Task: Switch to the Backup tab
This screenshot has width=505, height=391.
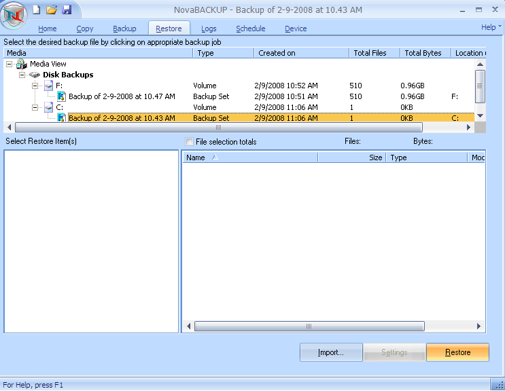Action: 124,29
